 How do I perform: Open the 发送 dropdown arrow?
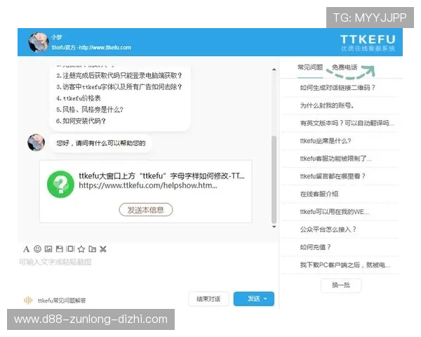click(x=265, y=299)
